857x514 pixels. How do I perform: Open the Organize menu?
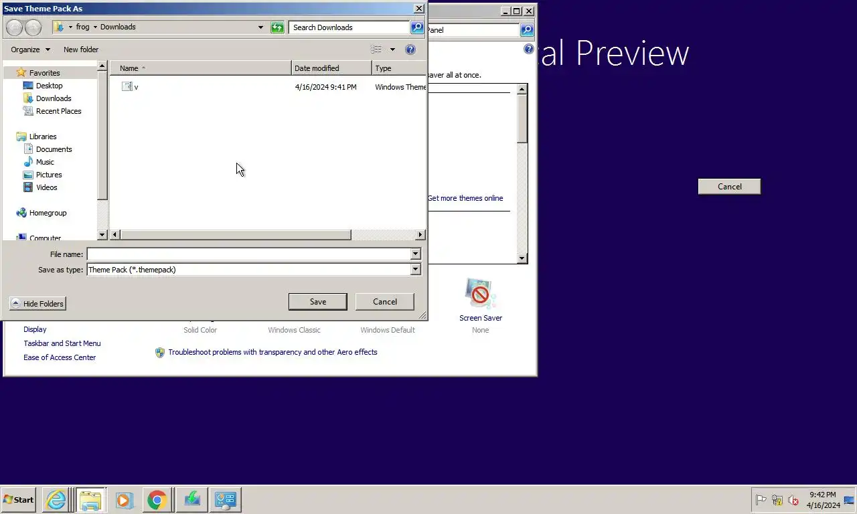click(x=30, y=50)
